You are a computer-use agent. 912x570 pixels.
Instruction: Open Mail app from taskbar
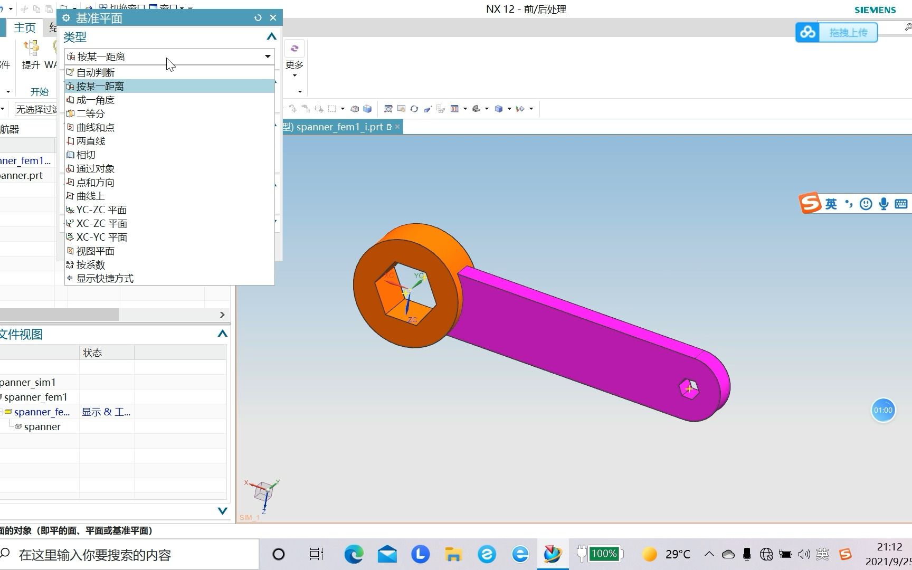pos(387,554)
